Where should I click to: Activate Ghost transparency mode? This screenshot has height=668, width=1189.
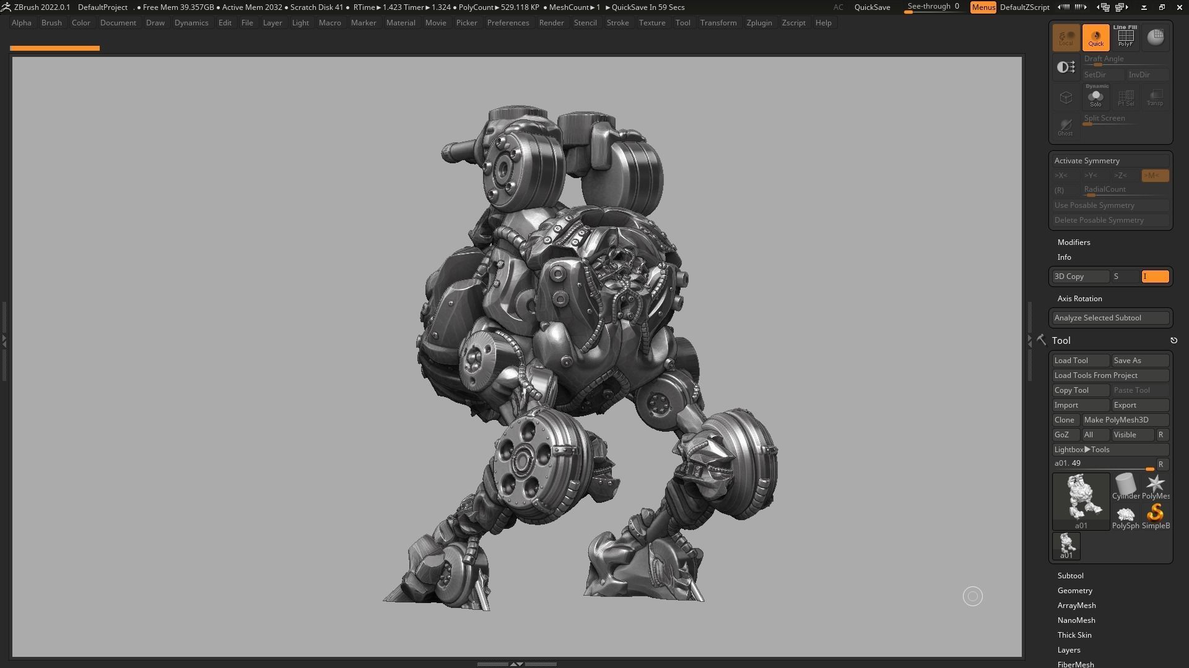(1066, 127)
